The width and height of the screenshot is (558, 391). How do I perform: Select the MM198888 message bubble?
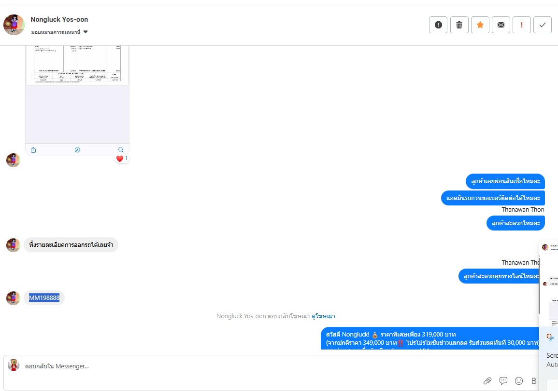44,297
